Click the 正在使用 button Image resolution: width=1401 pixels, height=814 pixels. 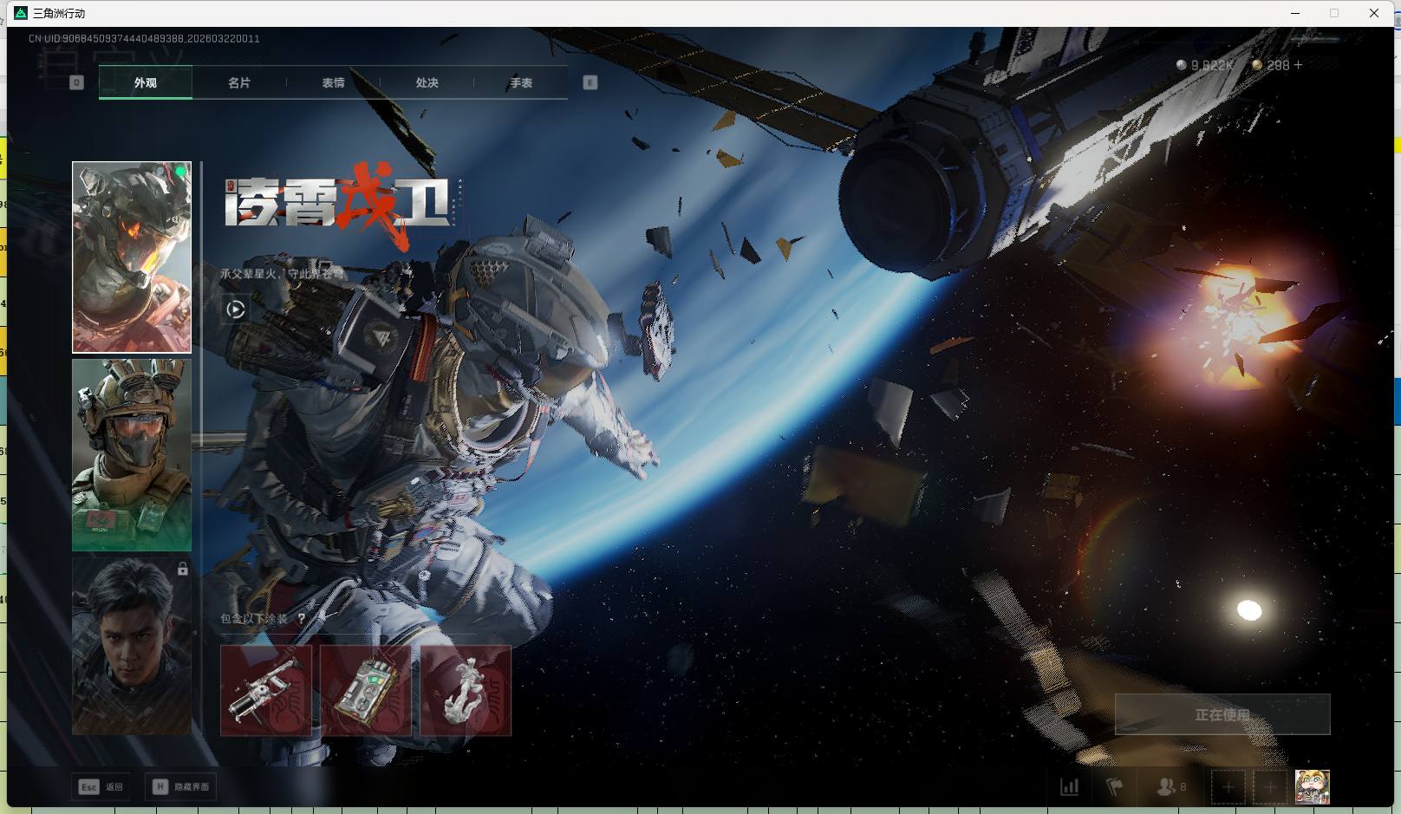point(1222,714)
